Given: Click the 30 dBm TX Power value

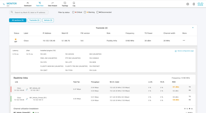Looking at the screenshot, I should [148, 41].
